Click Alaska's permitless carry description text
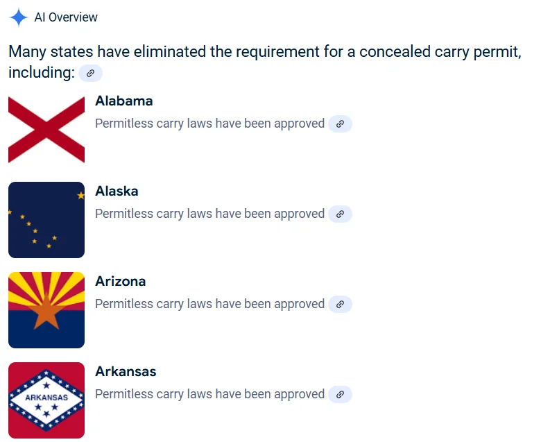The width and height of the screenshot is (541, 442). (x=209, y=214)
